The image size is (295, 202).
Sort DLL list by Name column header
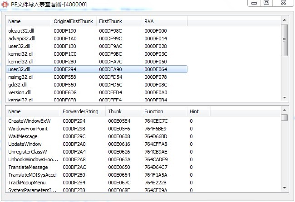[28, 21]
